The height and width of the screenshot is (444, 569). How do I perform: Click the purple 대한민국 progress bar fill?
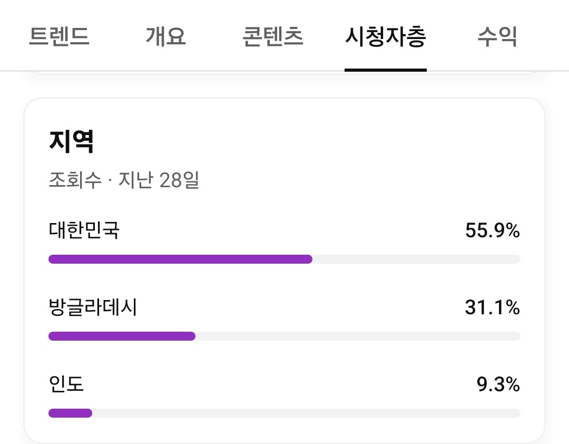click(x=180, y=259)
